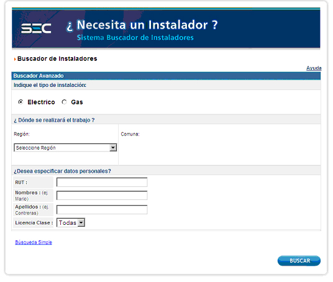333x282 pixels.
Task: Click the Apellidos text field
Action: click(x=102, y=209)
